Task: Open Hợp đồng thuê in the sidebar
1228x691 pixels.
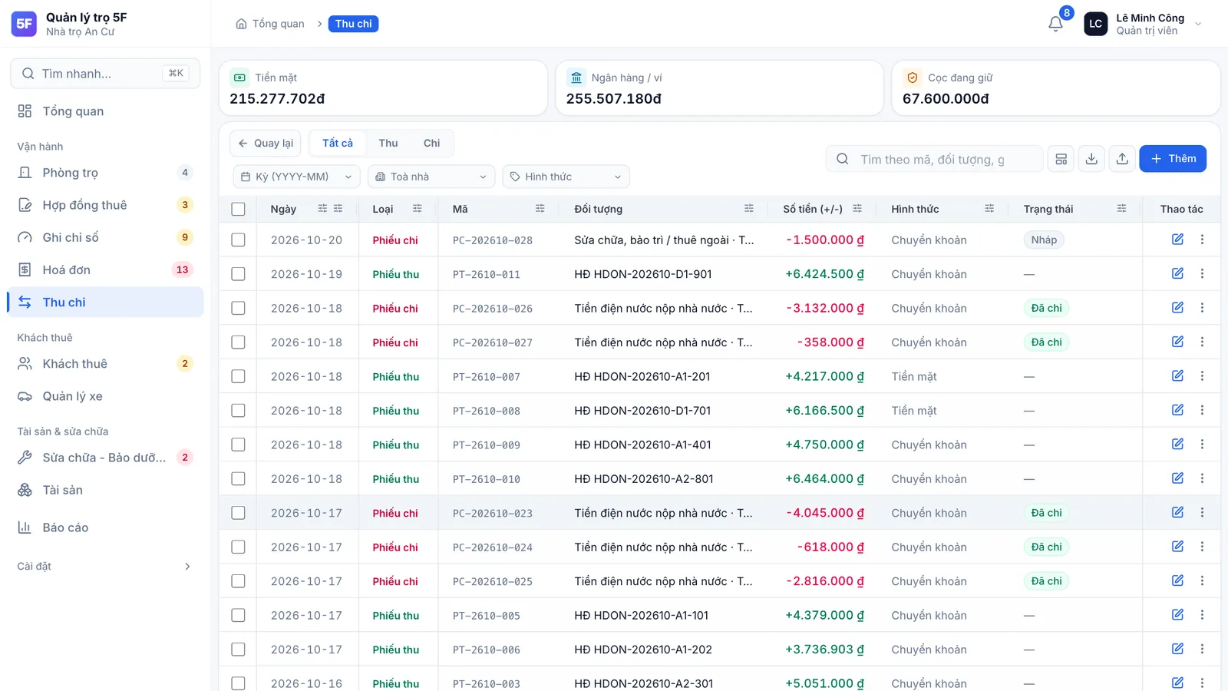Action: (105, 205)
